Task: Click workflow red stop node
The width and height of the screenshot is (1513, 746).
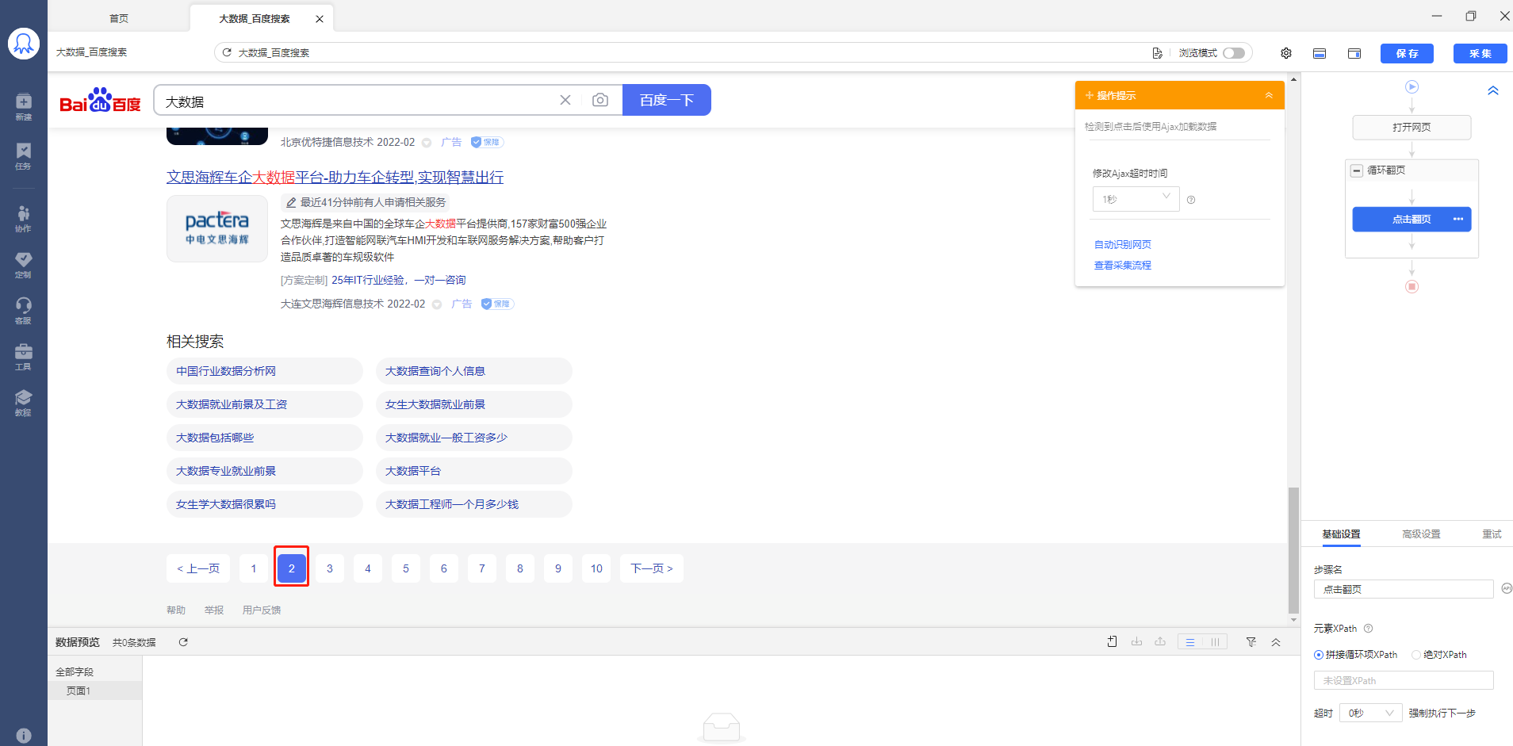Action: 1411,286
